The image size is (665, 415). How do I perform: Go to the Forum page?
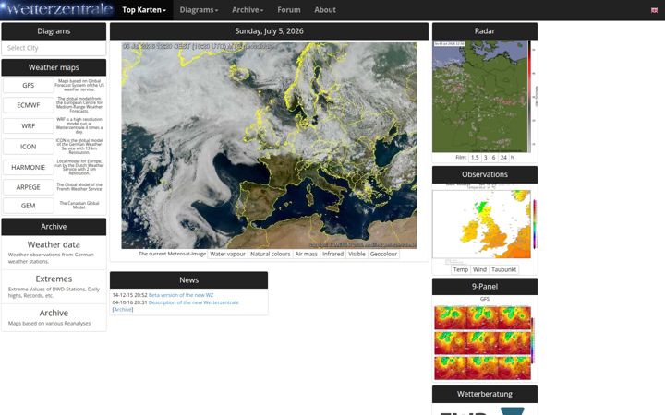click(x=289, y=10)
